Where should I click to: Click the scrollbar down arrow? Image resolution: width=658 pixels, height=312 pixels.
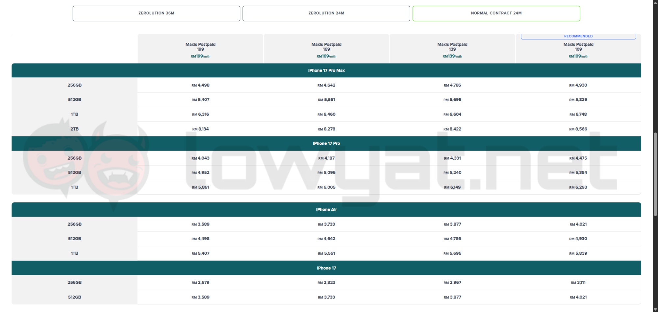click(x=655, y=309)
